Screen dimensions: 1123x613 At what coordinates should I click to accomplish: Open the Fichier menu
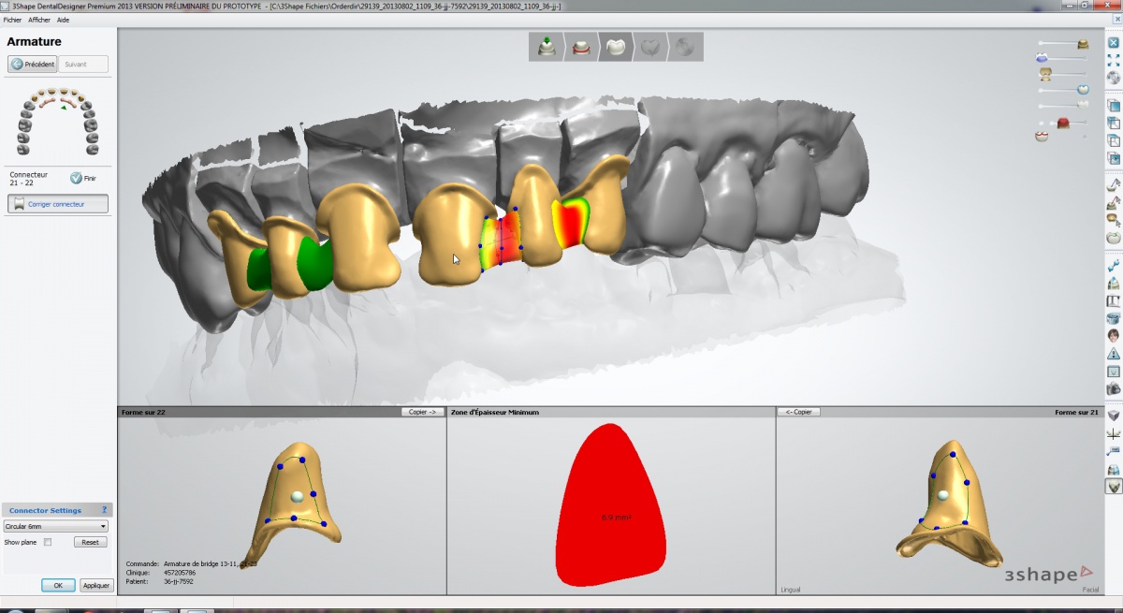point(13,20)
